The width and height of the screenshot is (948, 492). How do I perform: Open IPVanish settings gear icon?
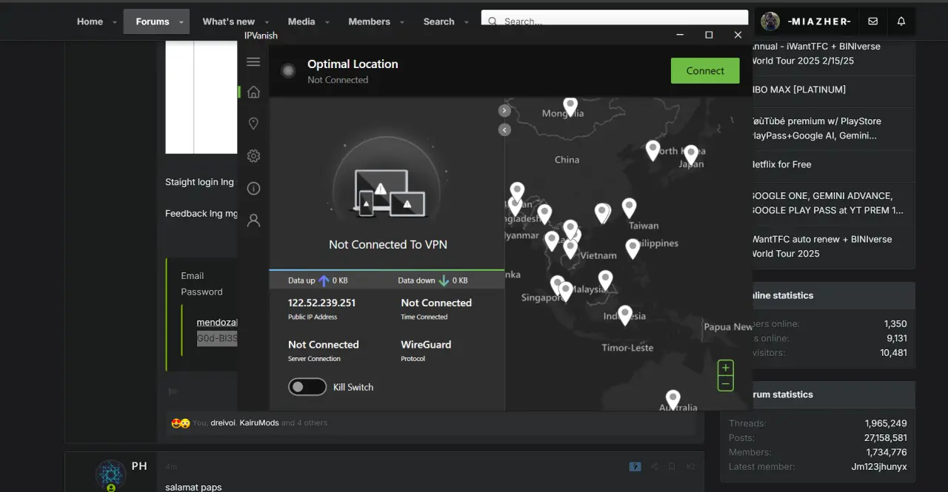(x=253, y=156)
